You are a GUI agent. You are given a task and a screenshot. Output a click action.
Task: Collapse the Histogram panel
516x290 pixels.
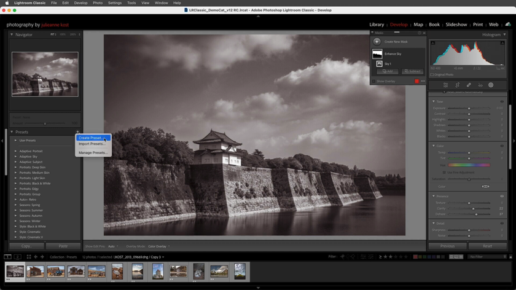point(504,34)
